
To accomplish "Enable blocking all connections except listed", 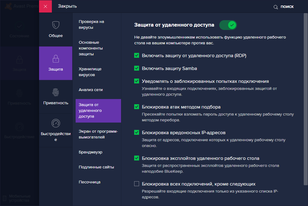I will 137,184.
